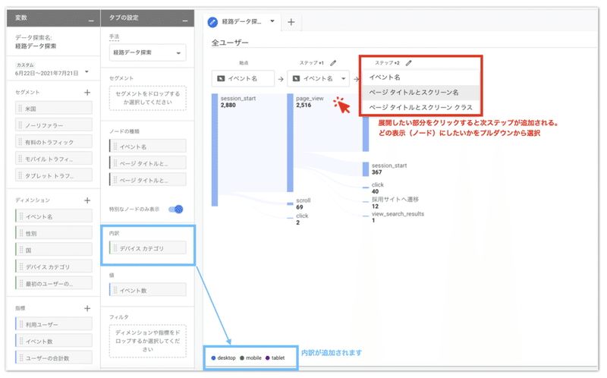This screenshot has width=607, height=378.
Task: Click the 採用サイトへ遷移 12 node
Action: click(366, 202)
